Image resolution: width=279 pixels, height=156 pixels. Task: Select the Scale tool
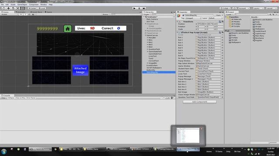point(18,8)
